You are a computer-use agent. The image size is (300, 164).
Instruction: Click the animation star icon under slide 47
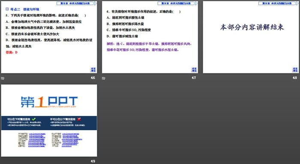click(x=104, y=78)
